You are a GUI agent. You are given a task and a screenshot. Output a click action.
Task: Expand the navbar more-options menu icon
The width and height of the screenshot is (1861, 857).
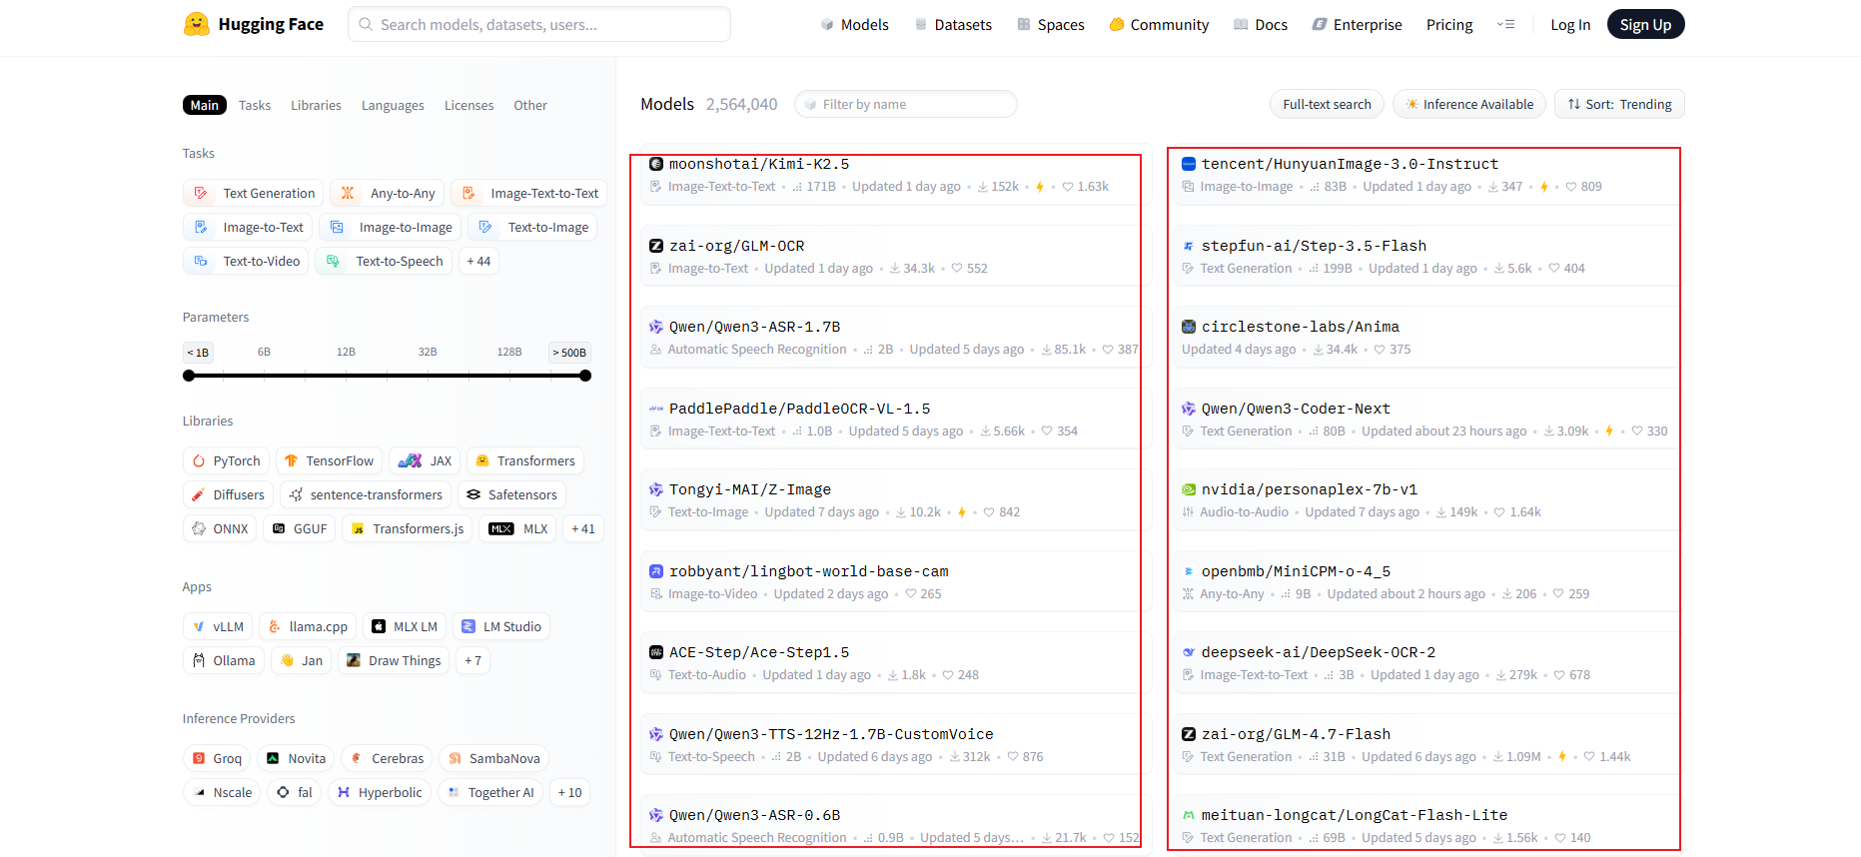[x=1505, y=24]
